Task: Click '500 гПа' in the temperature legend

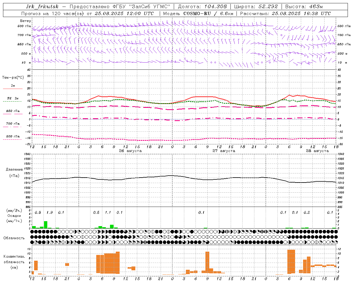Action: coord(13,136)
